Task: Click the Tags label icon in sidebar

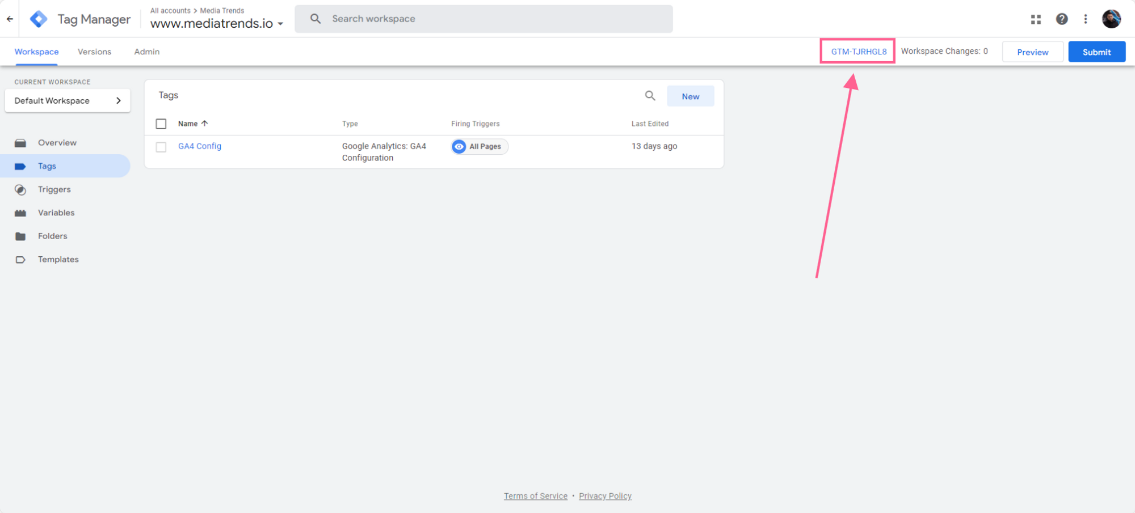Action: (x=20, y=166)
